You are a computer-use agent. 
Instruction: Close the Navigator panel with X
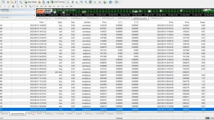(x=34, y=15)
